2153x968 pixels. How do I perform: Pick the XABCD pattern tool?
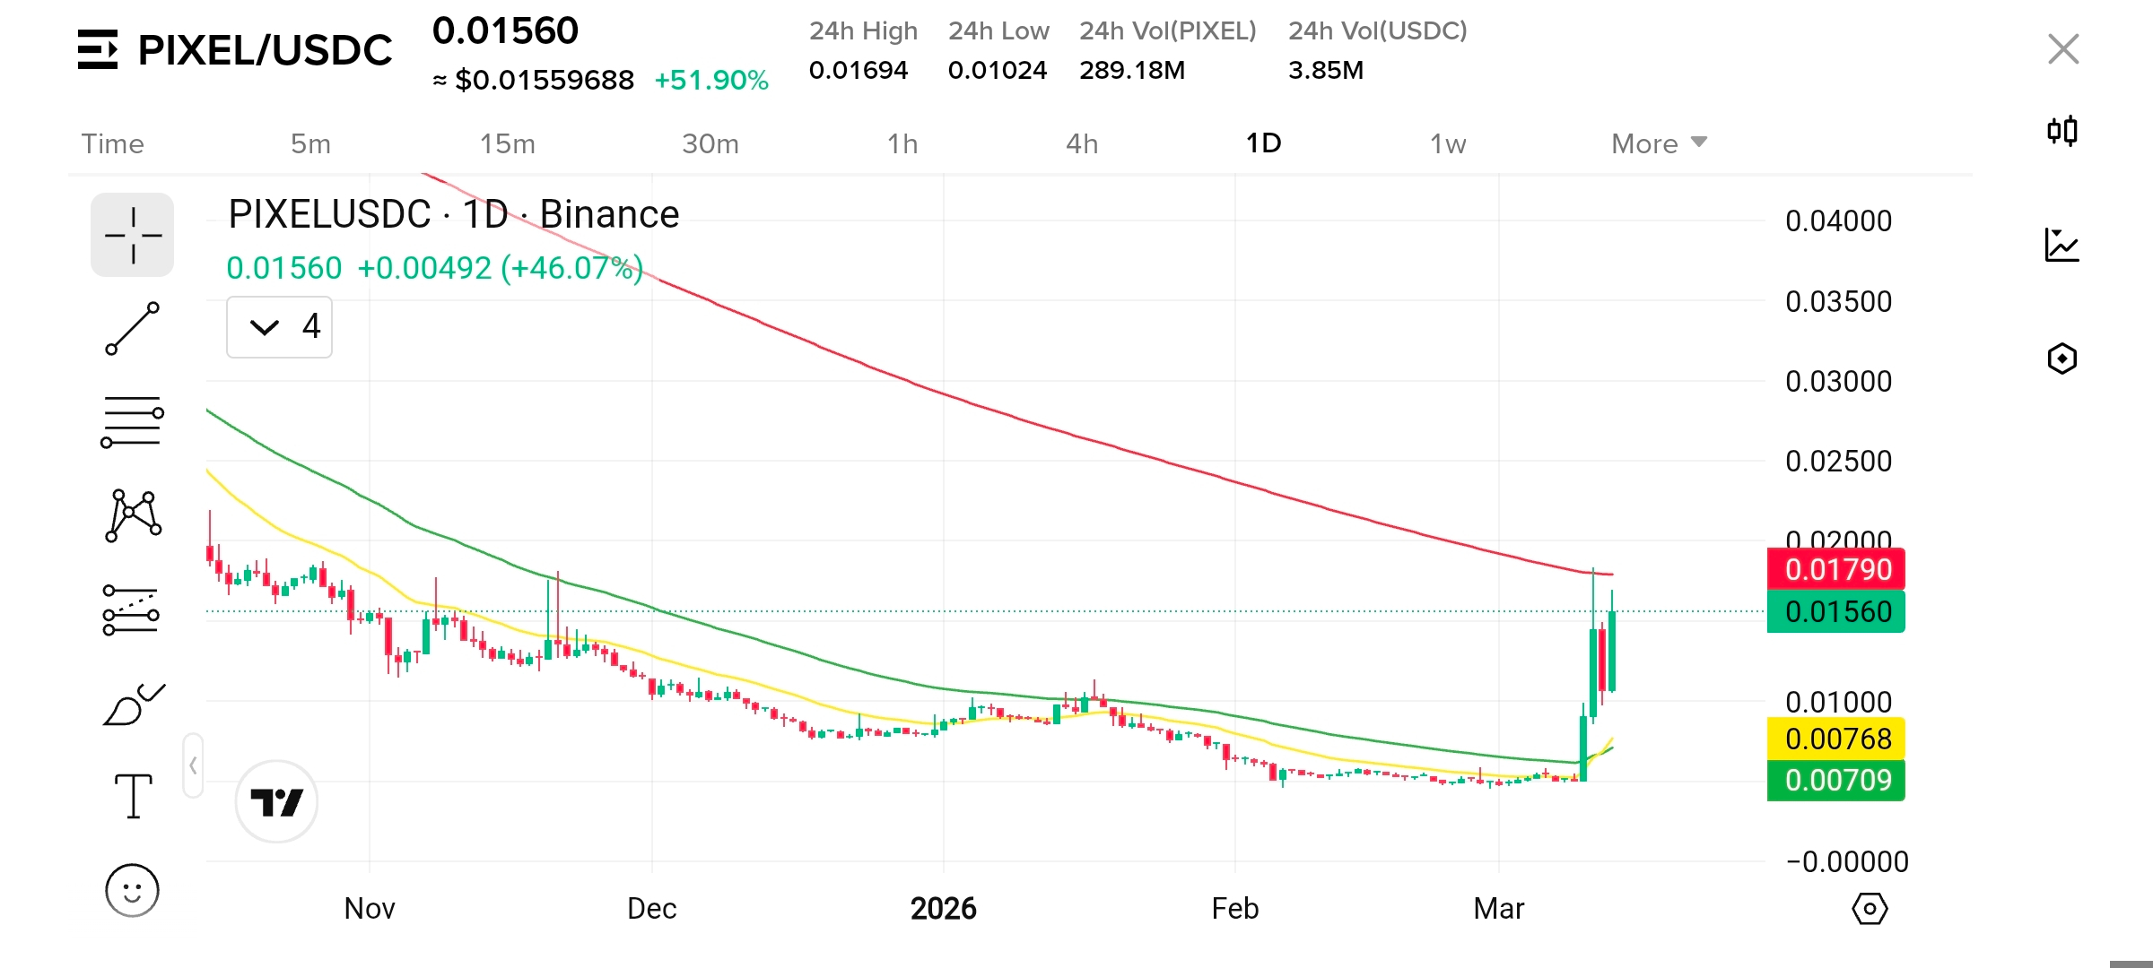pos(133,515)
